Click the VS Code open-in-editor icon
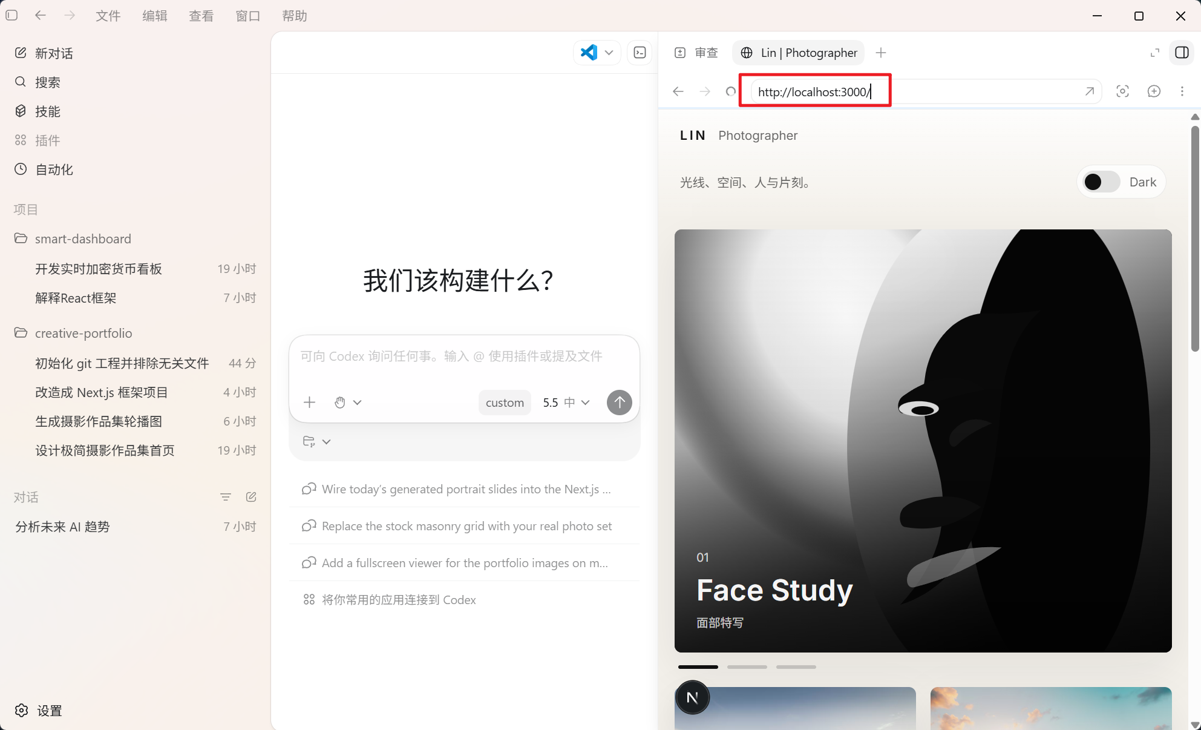The width and height of the screenshot is (1201, 730). (589, 53)
